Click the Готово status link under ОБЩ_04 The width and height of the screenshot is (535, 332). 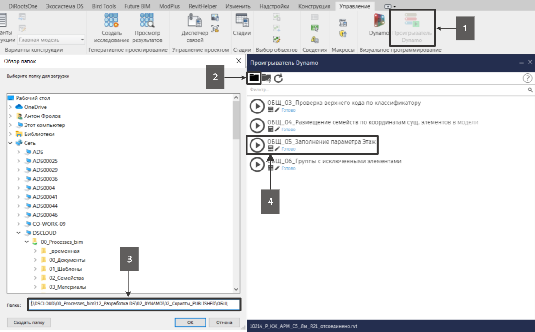pyautogui.click(x=288, y=130)
